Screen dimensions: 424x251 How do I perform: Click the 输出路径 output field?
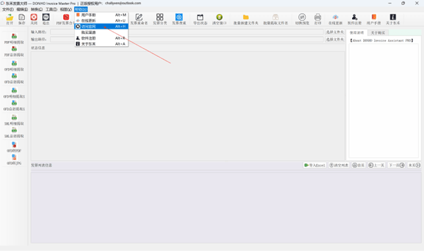(187, 40)
